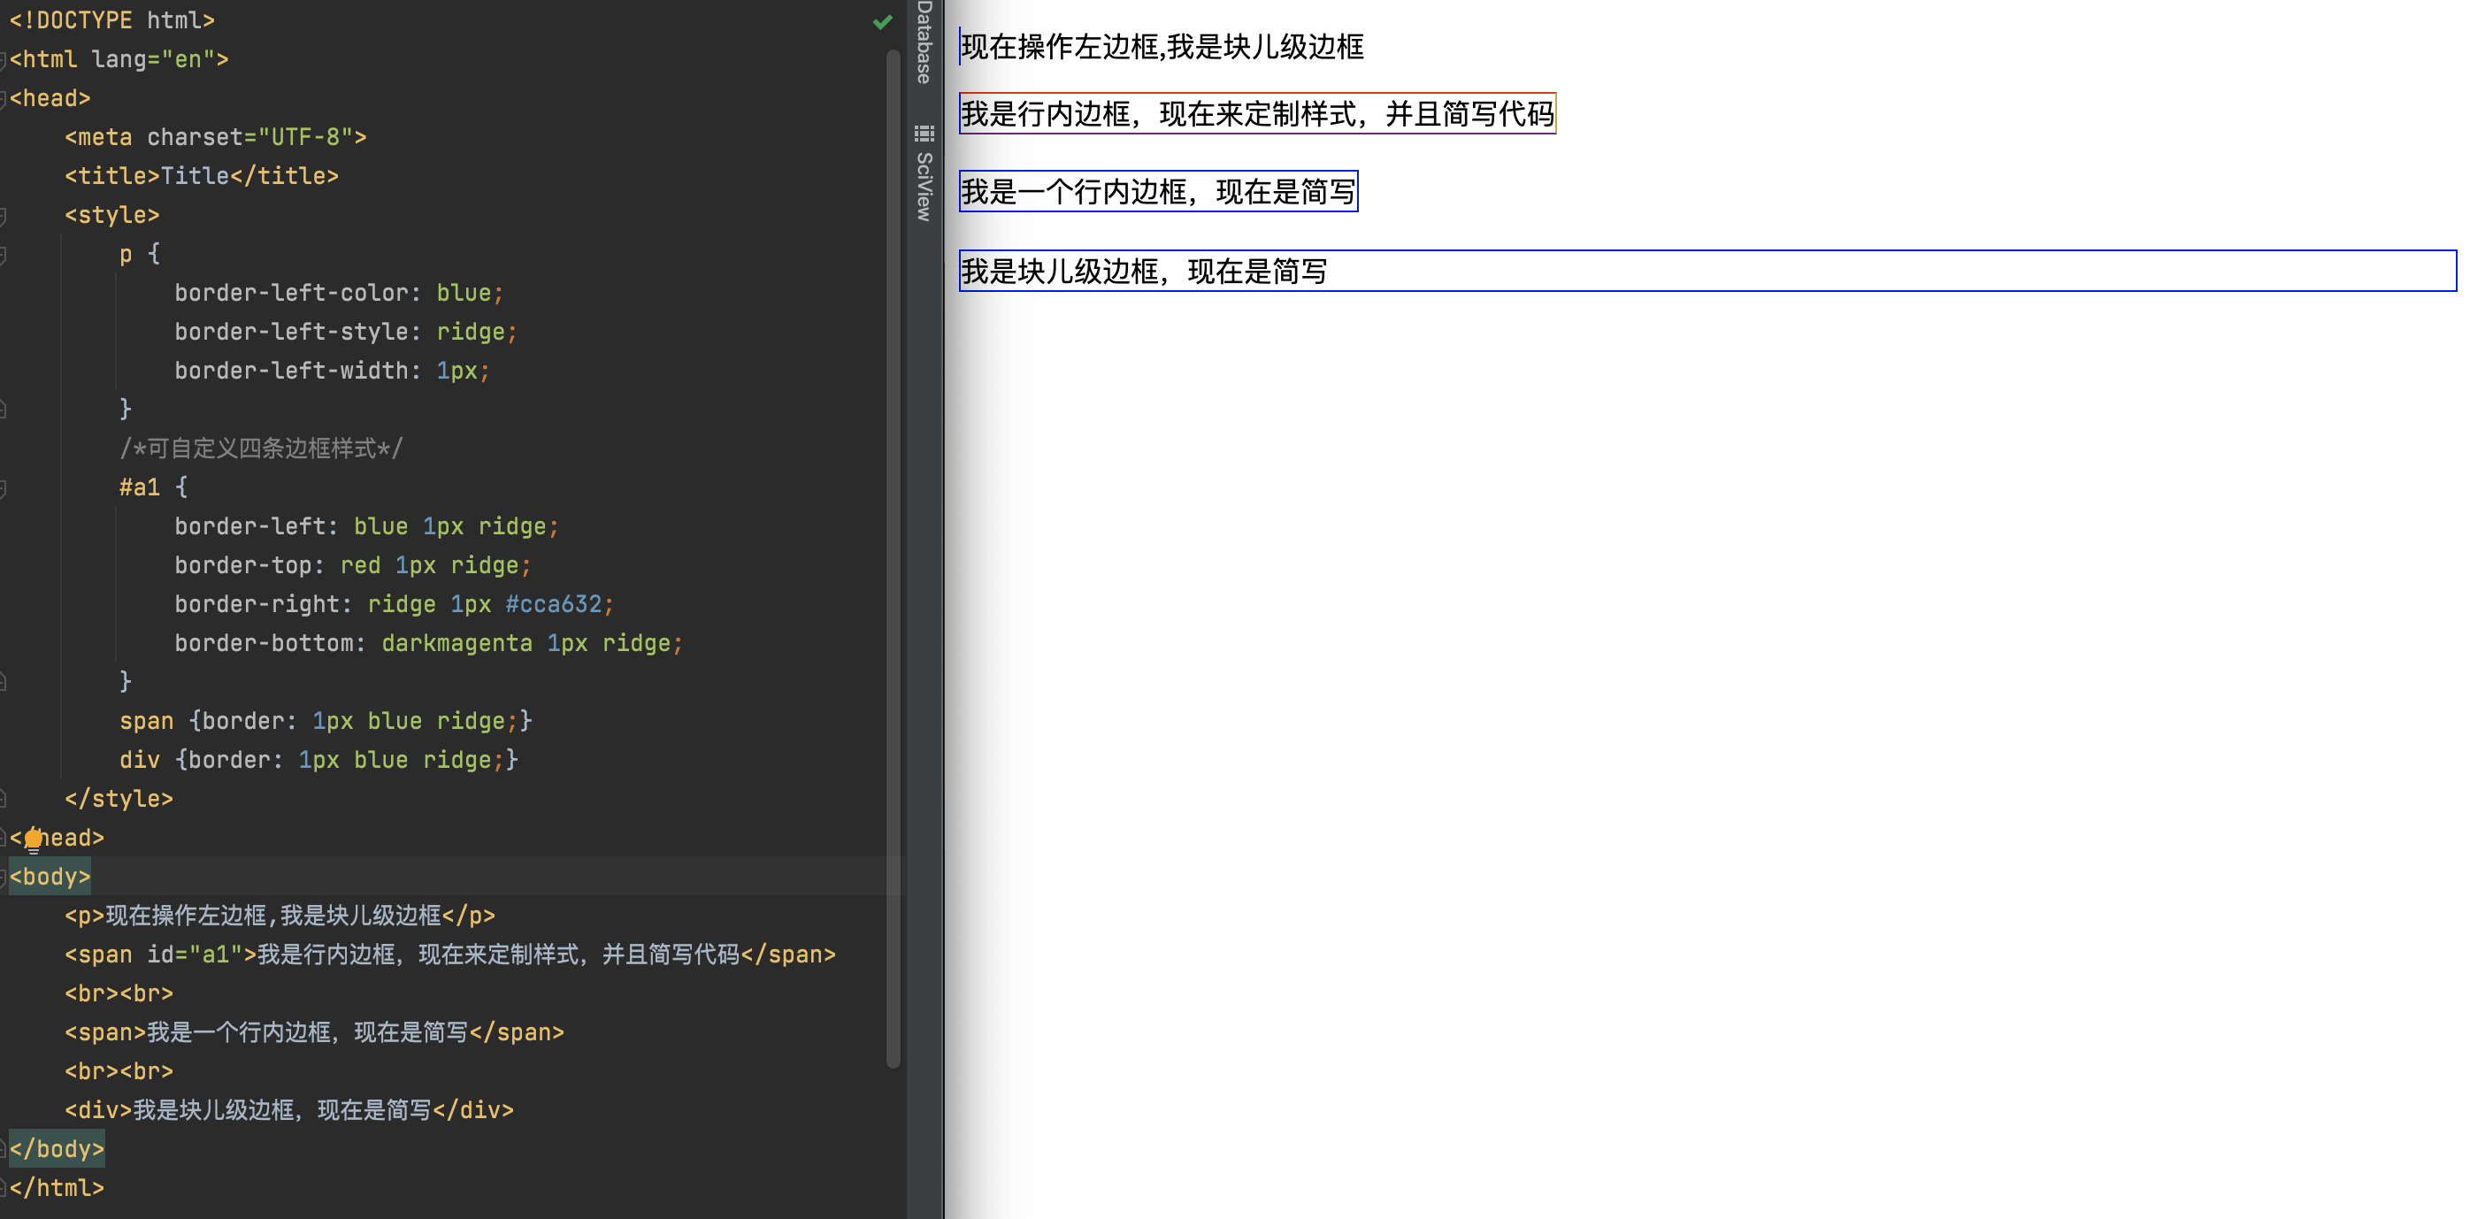Open the Database tool window tab
The image size is (2470, 1219).
click(x=924, y=43)
